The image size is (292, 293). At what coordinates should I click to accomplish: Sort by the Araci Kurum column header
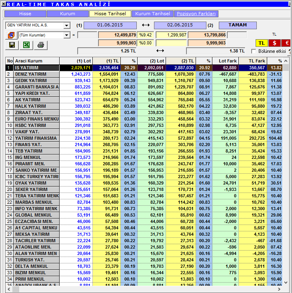point(36,61)
